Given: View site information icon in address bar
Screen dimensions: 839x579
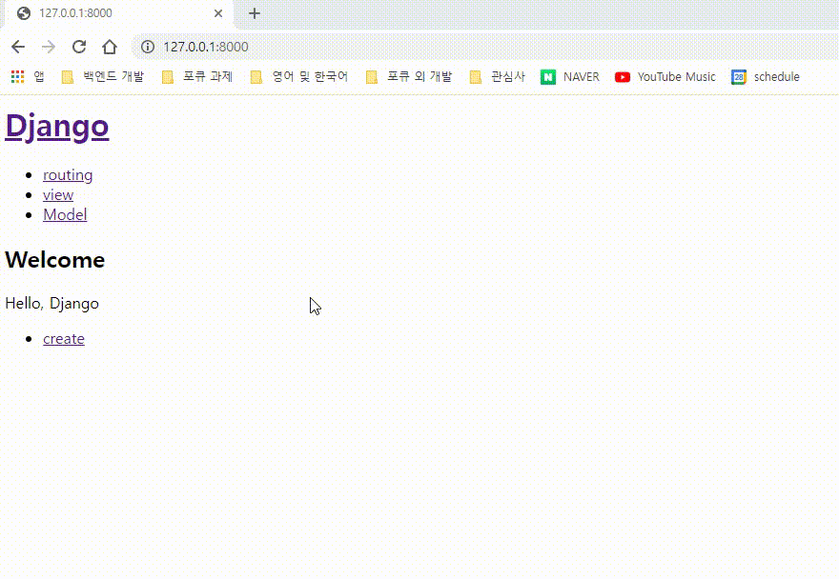Looking at the screenshot, I should (148, 47).
